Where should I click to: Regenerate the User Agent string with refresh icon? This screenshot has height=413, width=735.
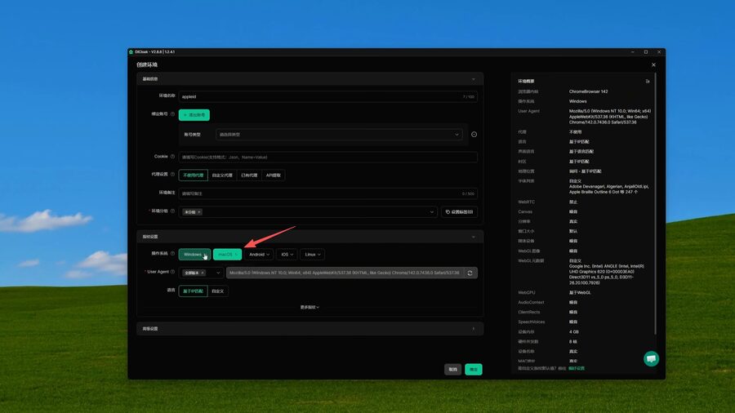coord(470,273)
